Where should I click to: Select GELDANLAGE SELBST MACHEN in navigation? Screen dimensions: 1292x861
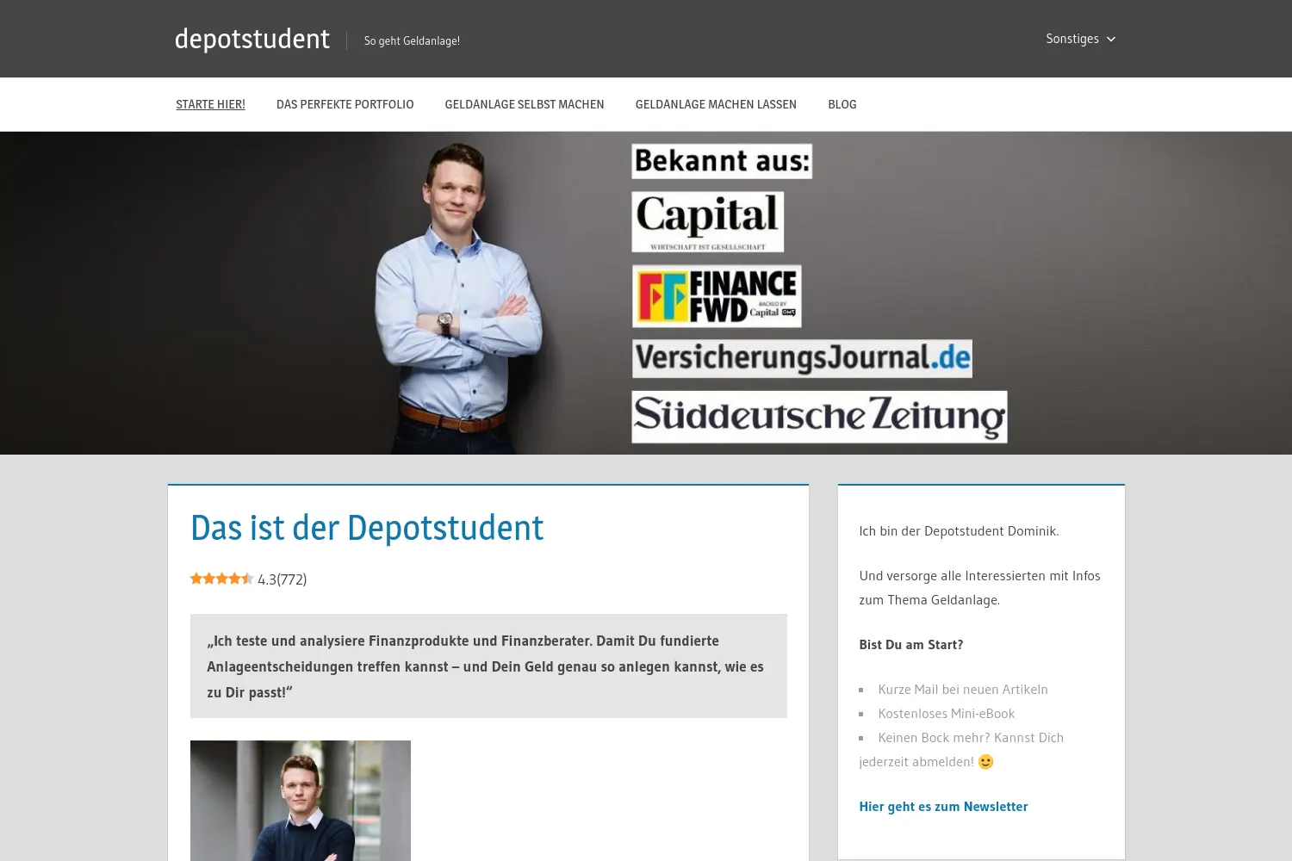coord(524,104)
